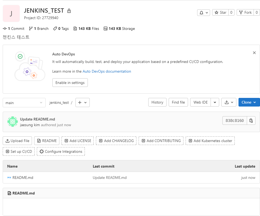Click the Korean project description text
This screenshot has height=216, width=260.
[16, 37]
